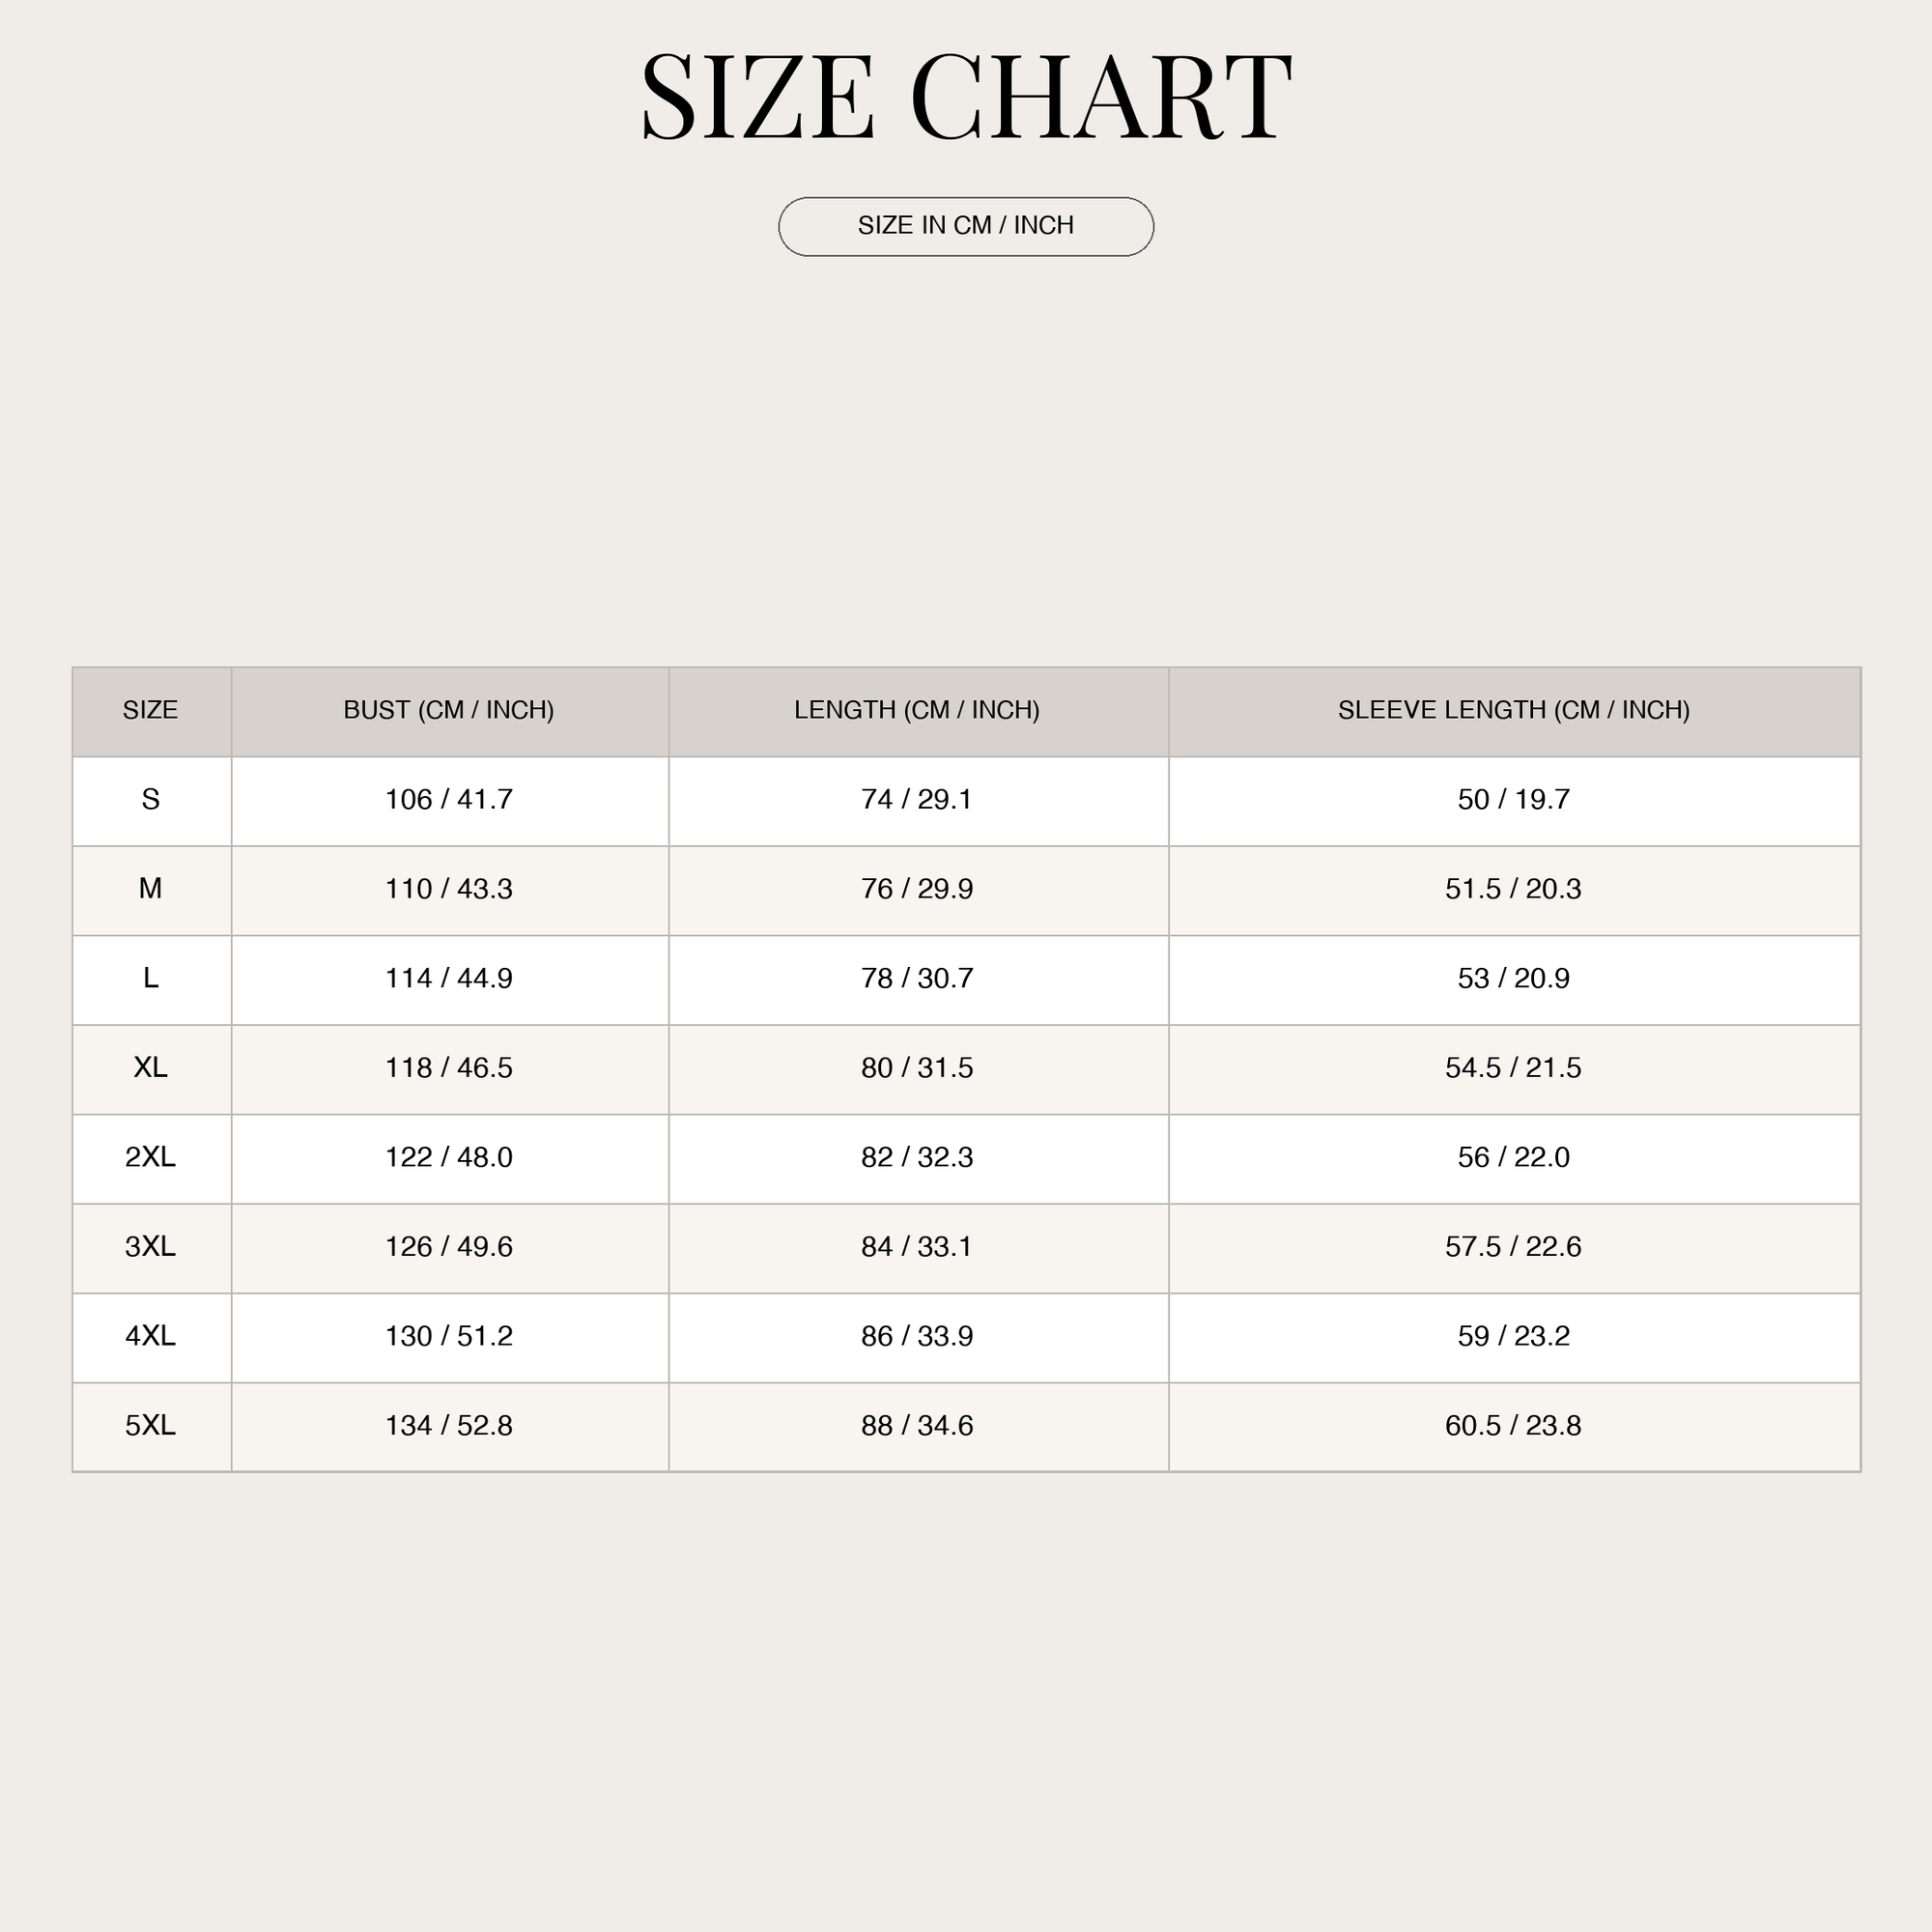
Task: Click the 2XL size cell
Action: [x=151, y=1157]
